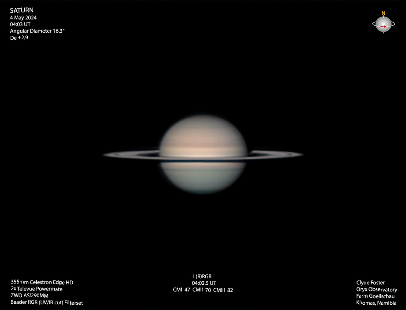
Task: Click 'Oryx Observatory' text
Action: coord(376,290)
